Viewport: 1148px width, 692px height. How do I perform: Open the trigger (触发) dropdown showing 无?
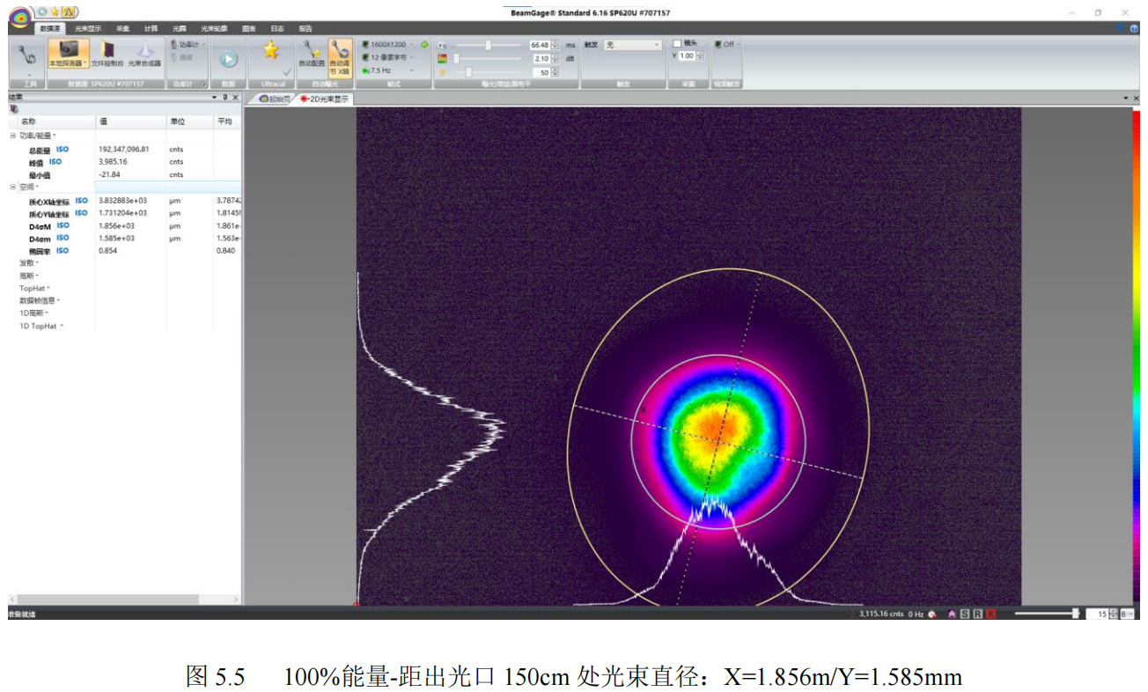click(x=632, y=45)
